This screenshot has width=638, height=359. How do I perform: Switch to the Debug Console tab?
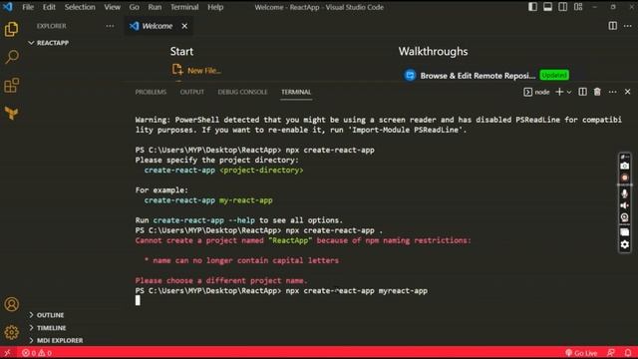tap(242, 92)
